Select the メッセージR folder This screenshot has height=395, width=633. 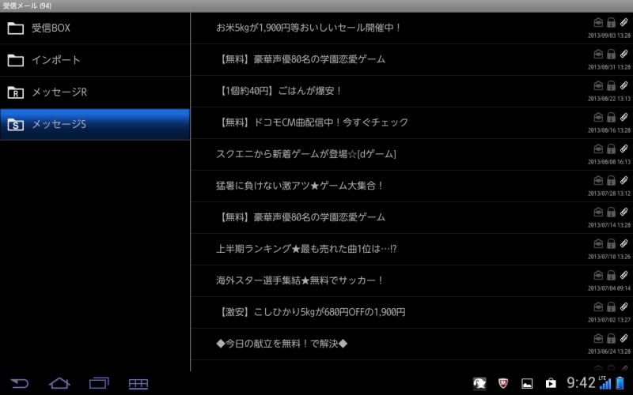click(x=95, y=92)
